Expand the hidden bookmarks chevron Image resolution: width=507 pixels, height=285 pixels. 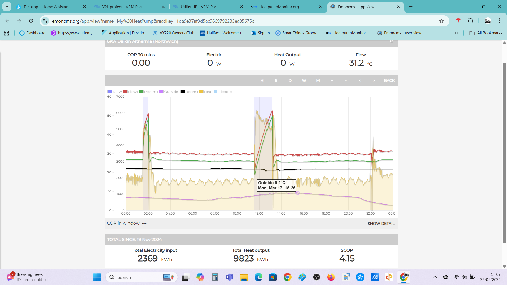[x=456, y=33]
